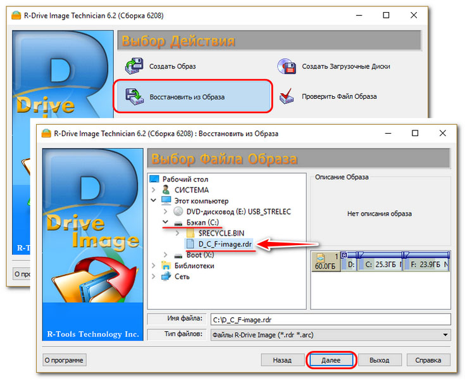Image resolution: width=465 pixels, height=380 pixels.
Task: Select Создать Загрузочные Диски action
Action: (x=346, y=66)
